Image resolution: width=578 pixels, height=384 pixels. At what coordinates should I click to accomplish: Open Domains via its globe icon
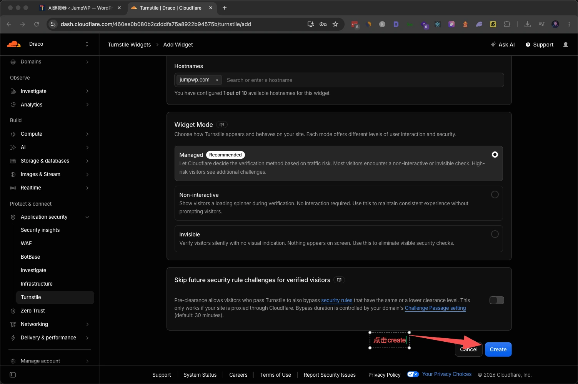pos(13,62)
